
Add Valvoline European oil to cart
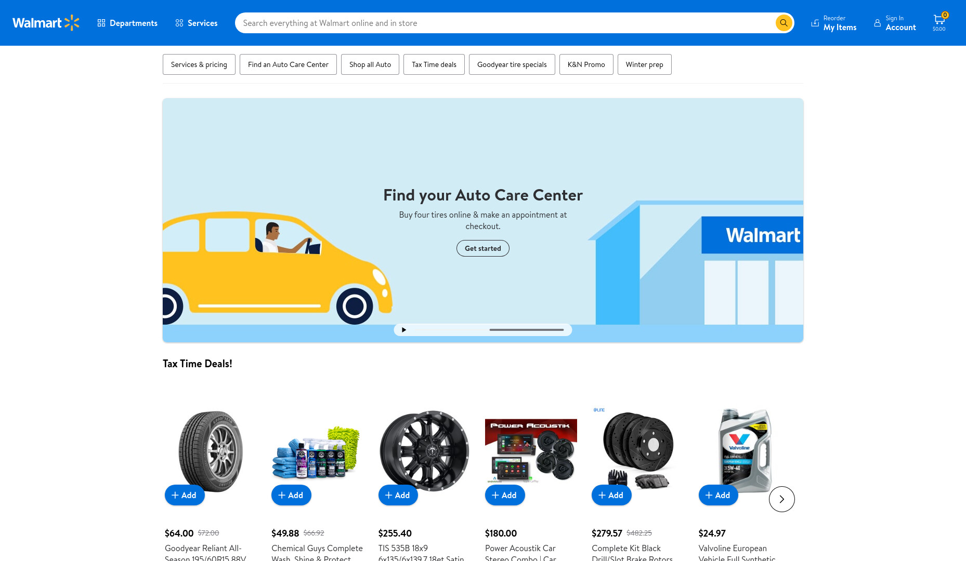719,495
